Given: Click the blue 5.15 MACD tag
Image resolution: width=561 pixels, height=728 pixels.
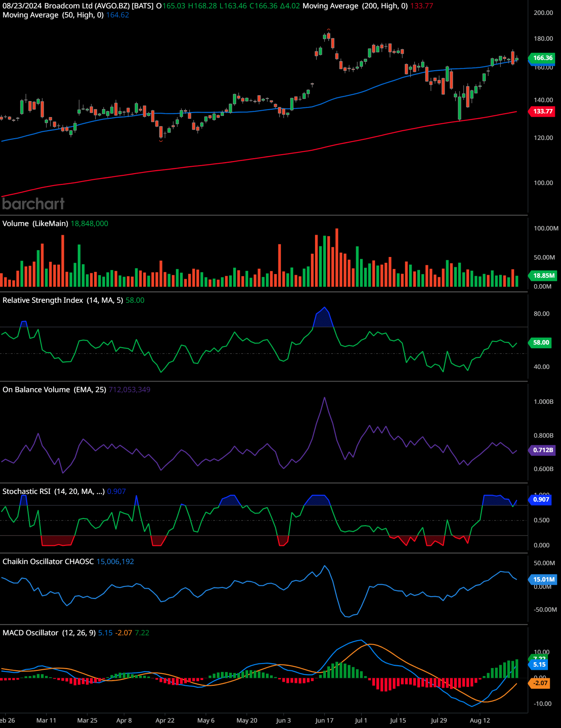Looking at the screenshot, I should pyautogui.click(x=539, y=664).
